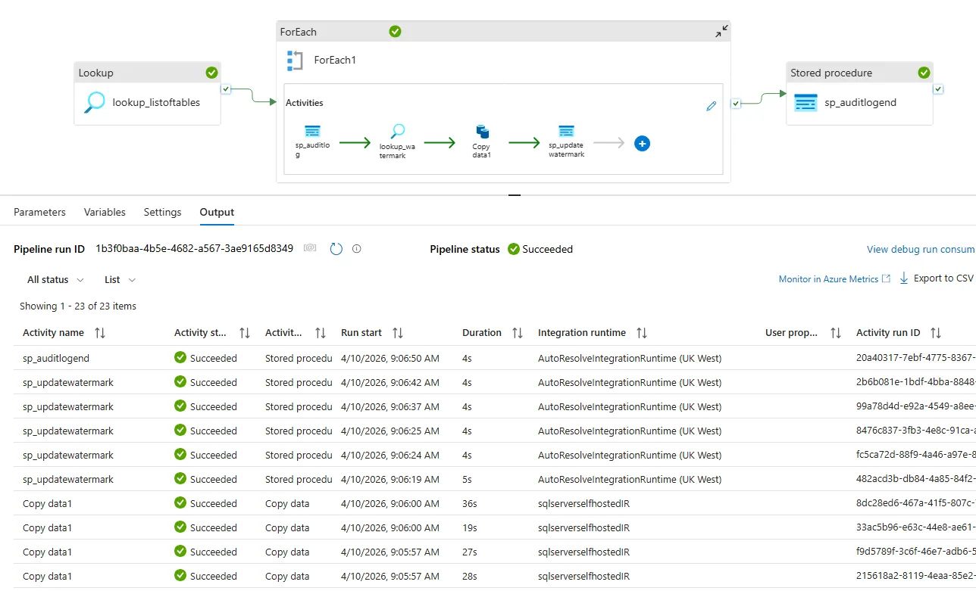Select the Lookup activity header
Image resolution: width=976 pixels, height=591 pixels.
tap(147, 73)
